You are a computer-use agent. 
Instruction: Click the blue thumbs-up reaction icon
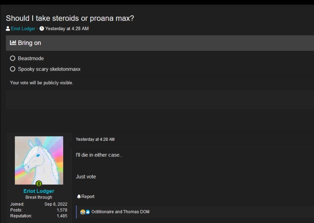(88, 212)
